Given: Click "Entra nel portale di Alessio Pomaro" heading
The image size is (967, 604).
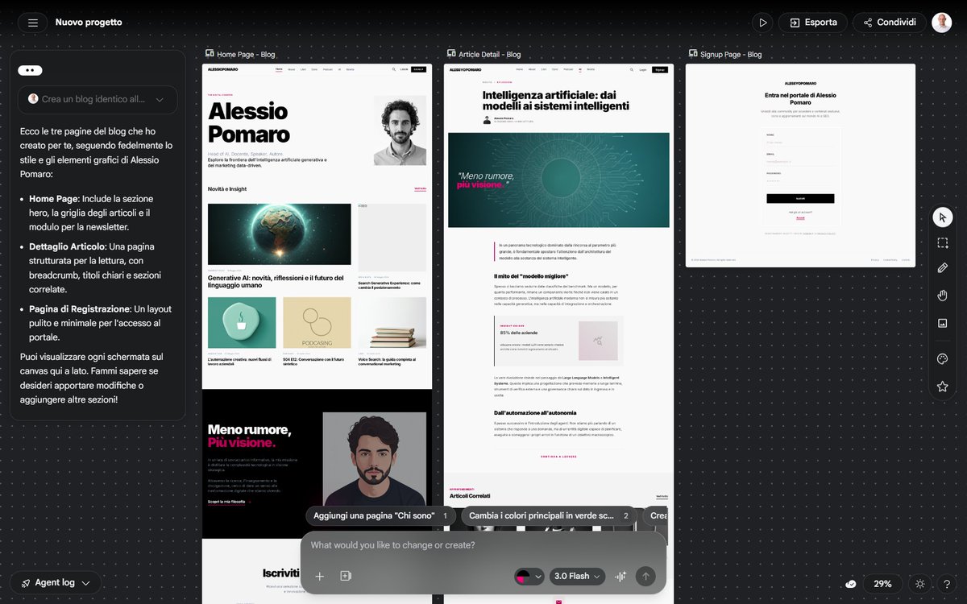Looking at the screenshot, I should point(800,99).
